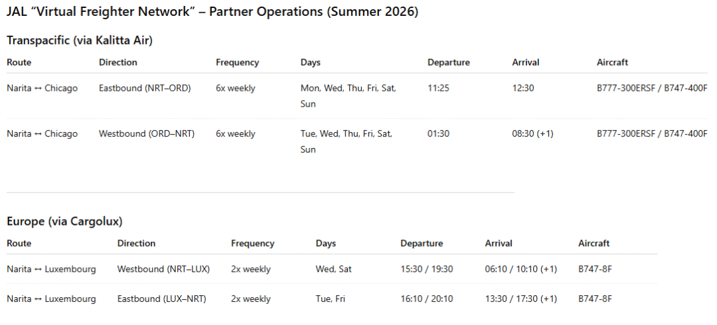Click the Eastbound (LUX–NRT) cell
The image size is (717, 325).
pyautogui.click(x=161, y=298)
